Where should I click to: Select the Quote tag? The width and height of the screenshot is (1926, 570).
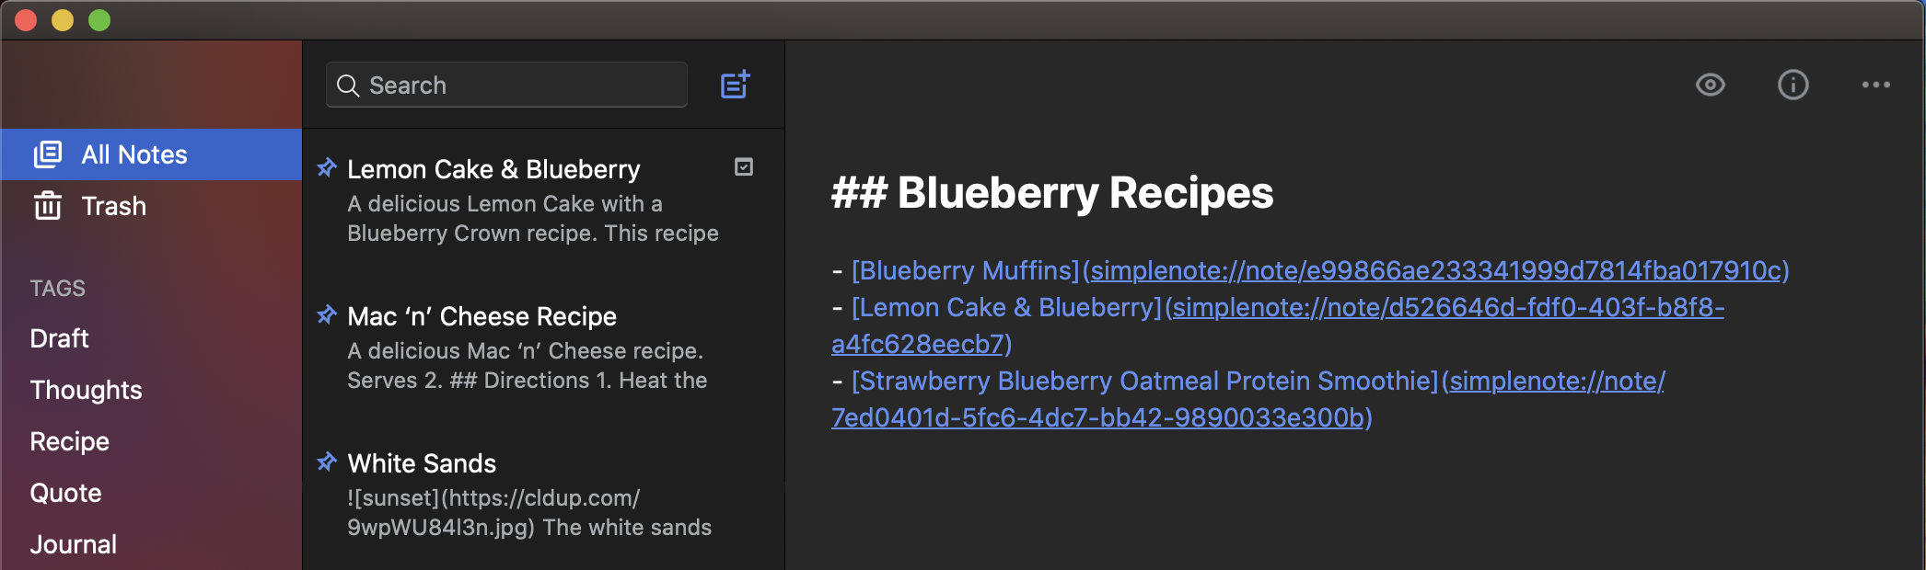pos(66,493)
